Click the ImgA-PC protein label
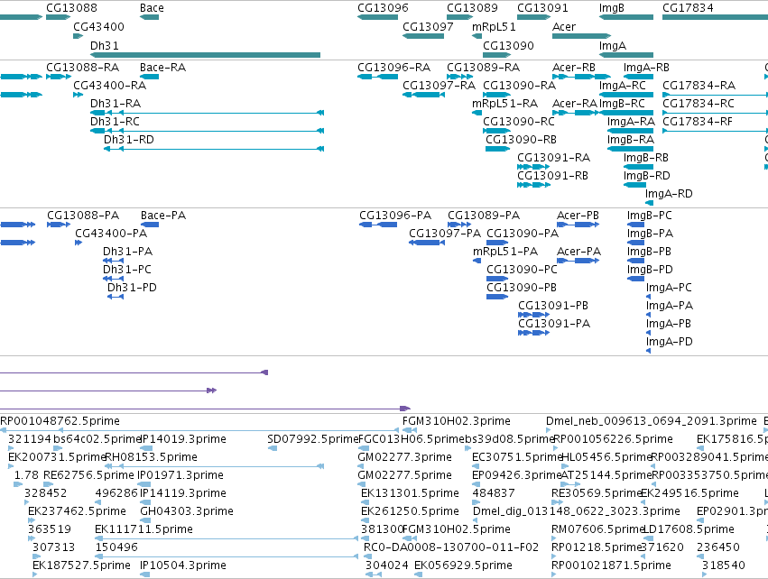Screen dimensions: 768x579 click(669, 288)
